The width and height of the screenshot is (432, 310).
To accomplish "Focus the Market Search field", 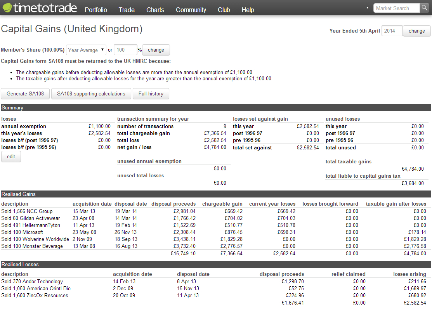I will tap(396, 8).
